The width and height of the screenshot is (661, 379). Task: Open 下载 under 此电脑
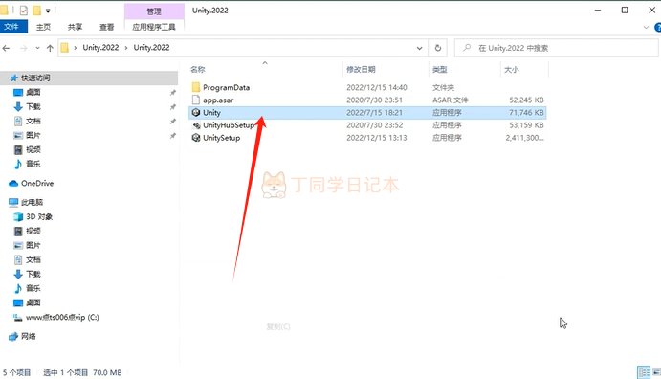pyautogui.click(x=33, y=274)
